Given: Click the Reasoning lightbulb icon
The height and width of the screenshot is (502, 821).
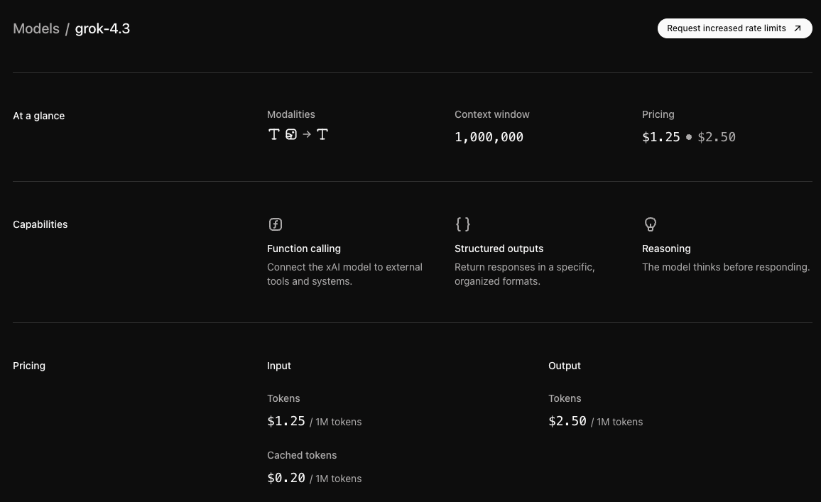Looking at the screenshot, I should pyautogui.click(x=651, y=224).
